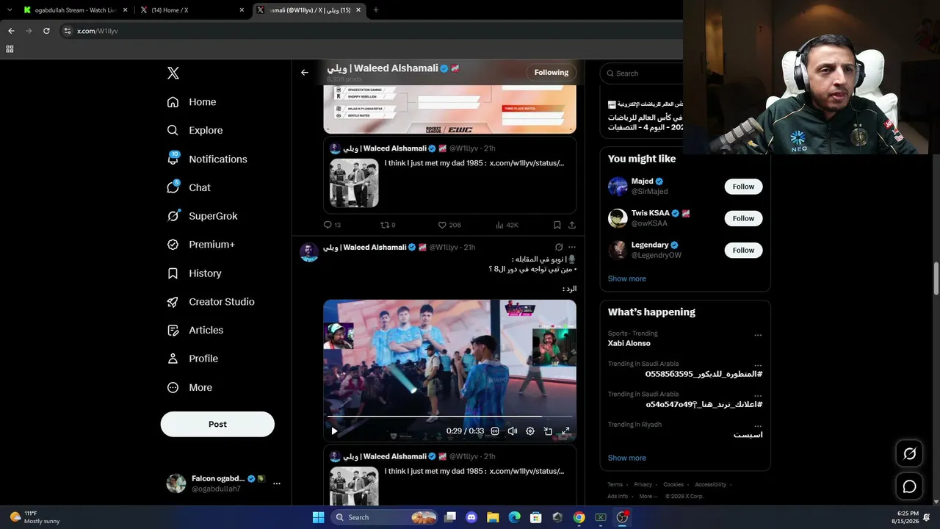Open options for Xabi Alonso trend
Screen dimensions: 940x529
click(758, 335)
